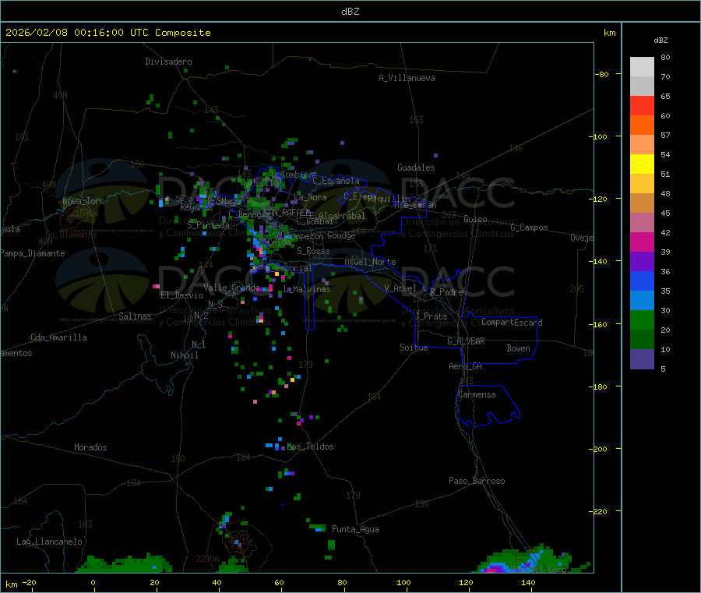Image resolution: width=701 pixels, height=593 pixels.
Task: Click the Morados location label
Action: coord(91,447)
